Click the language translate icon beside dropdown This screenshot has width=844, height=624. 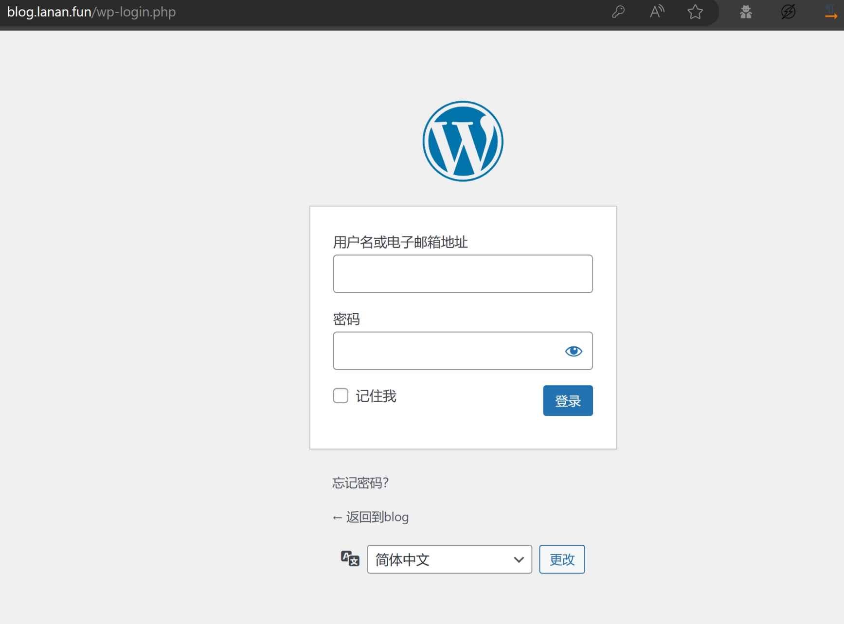(350, 559)
